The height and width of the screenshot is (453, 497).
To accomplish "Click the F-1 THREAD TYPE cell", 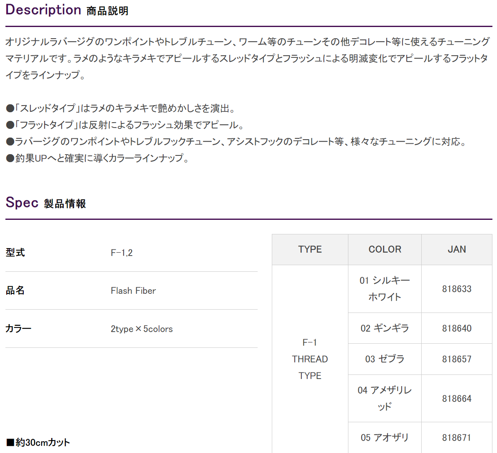I will coord(310,359).
